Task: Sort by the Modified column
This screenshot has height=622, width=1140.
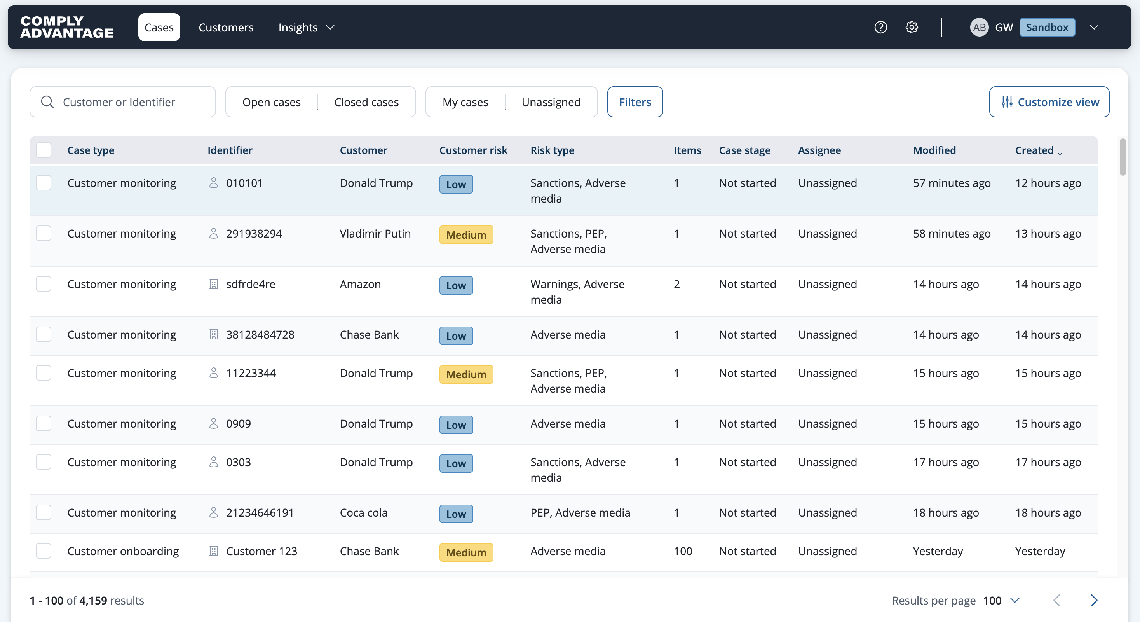Action: point(935,150)
